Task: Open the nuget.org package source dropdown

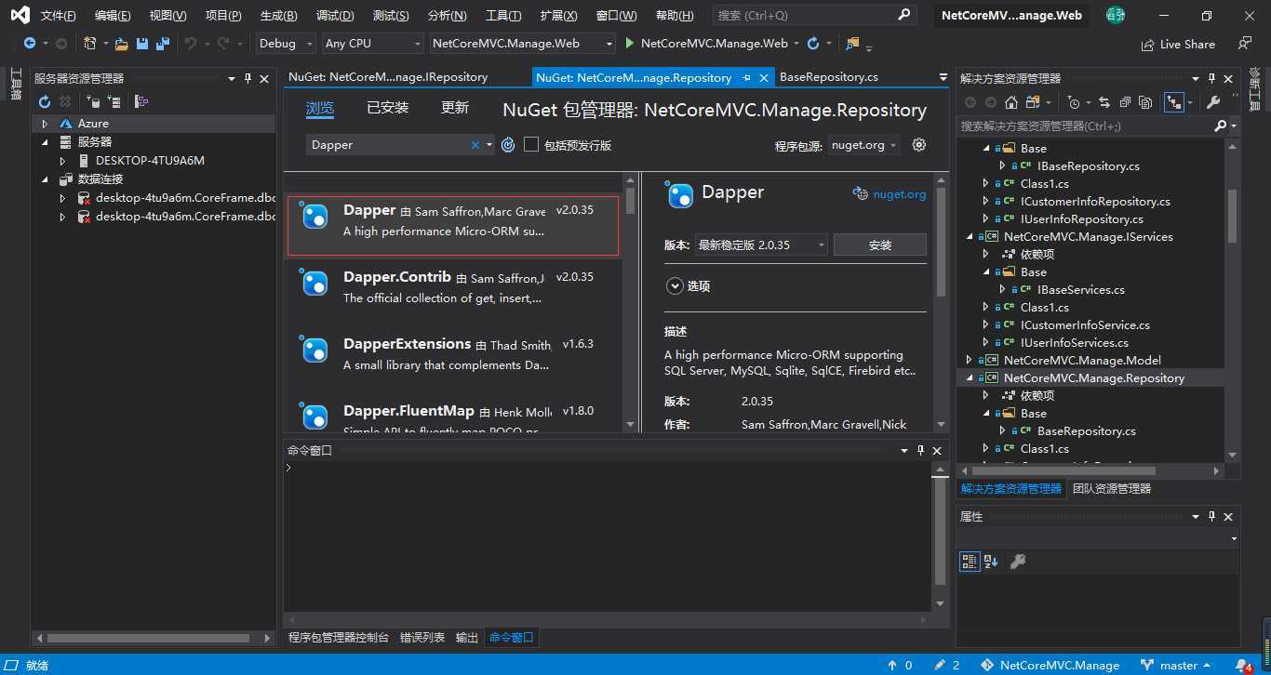Action: coord(864,145)
